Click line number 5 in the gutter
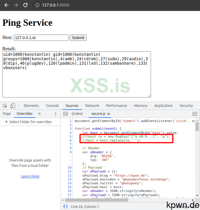 (x=71, y=137)
